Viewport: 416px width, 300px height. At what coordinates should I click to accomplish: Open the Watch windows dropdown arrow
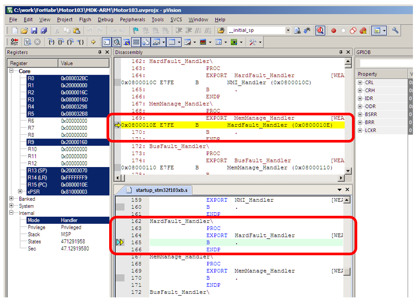pos(164,42)
